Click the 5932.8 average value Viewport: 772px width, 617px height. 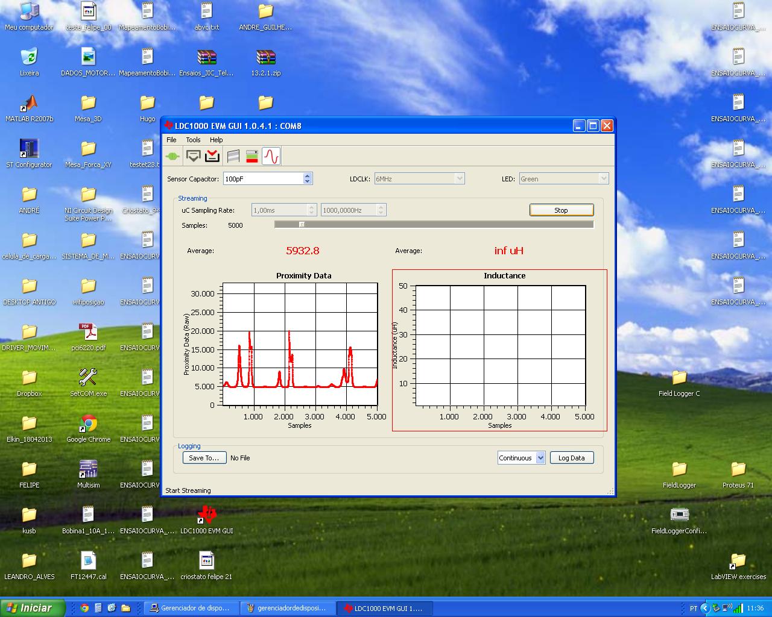(x=303, y=251)
